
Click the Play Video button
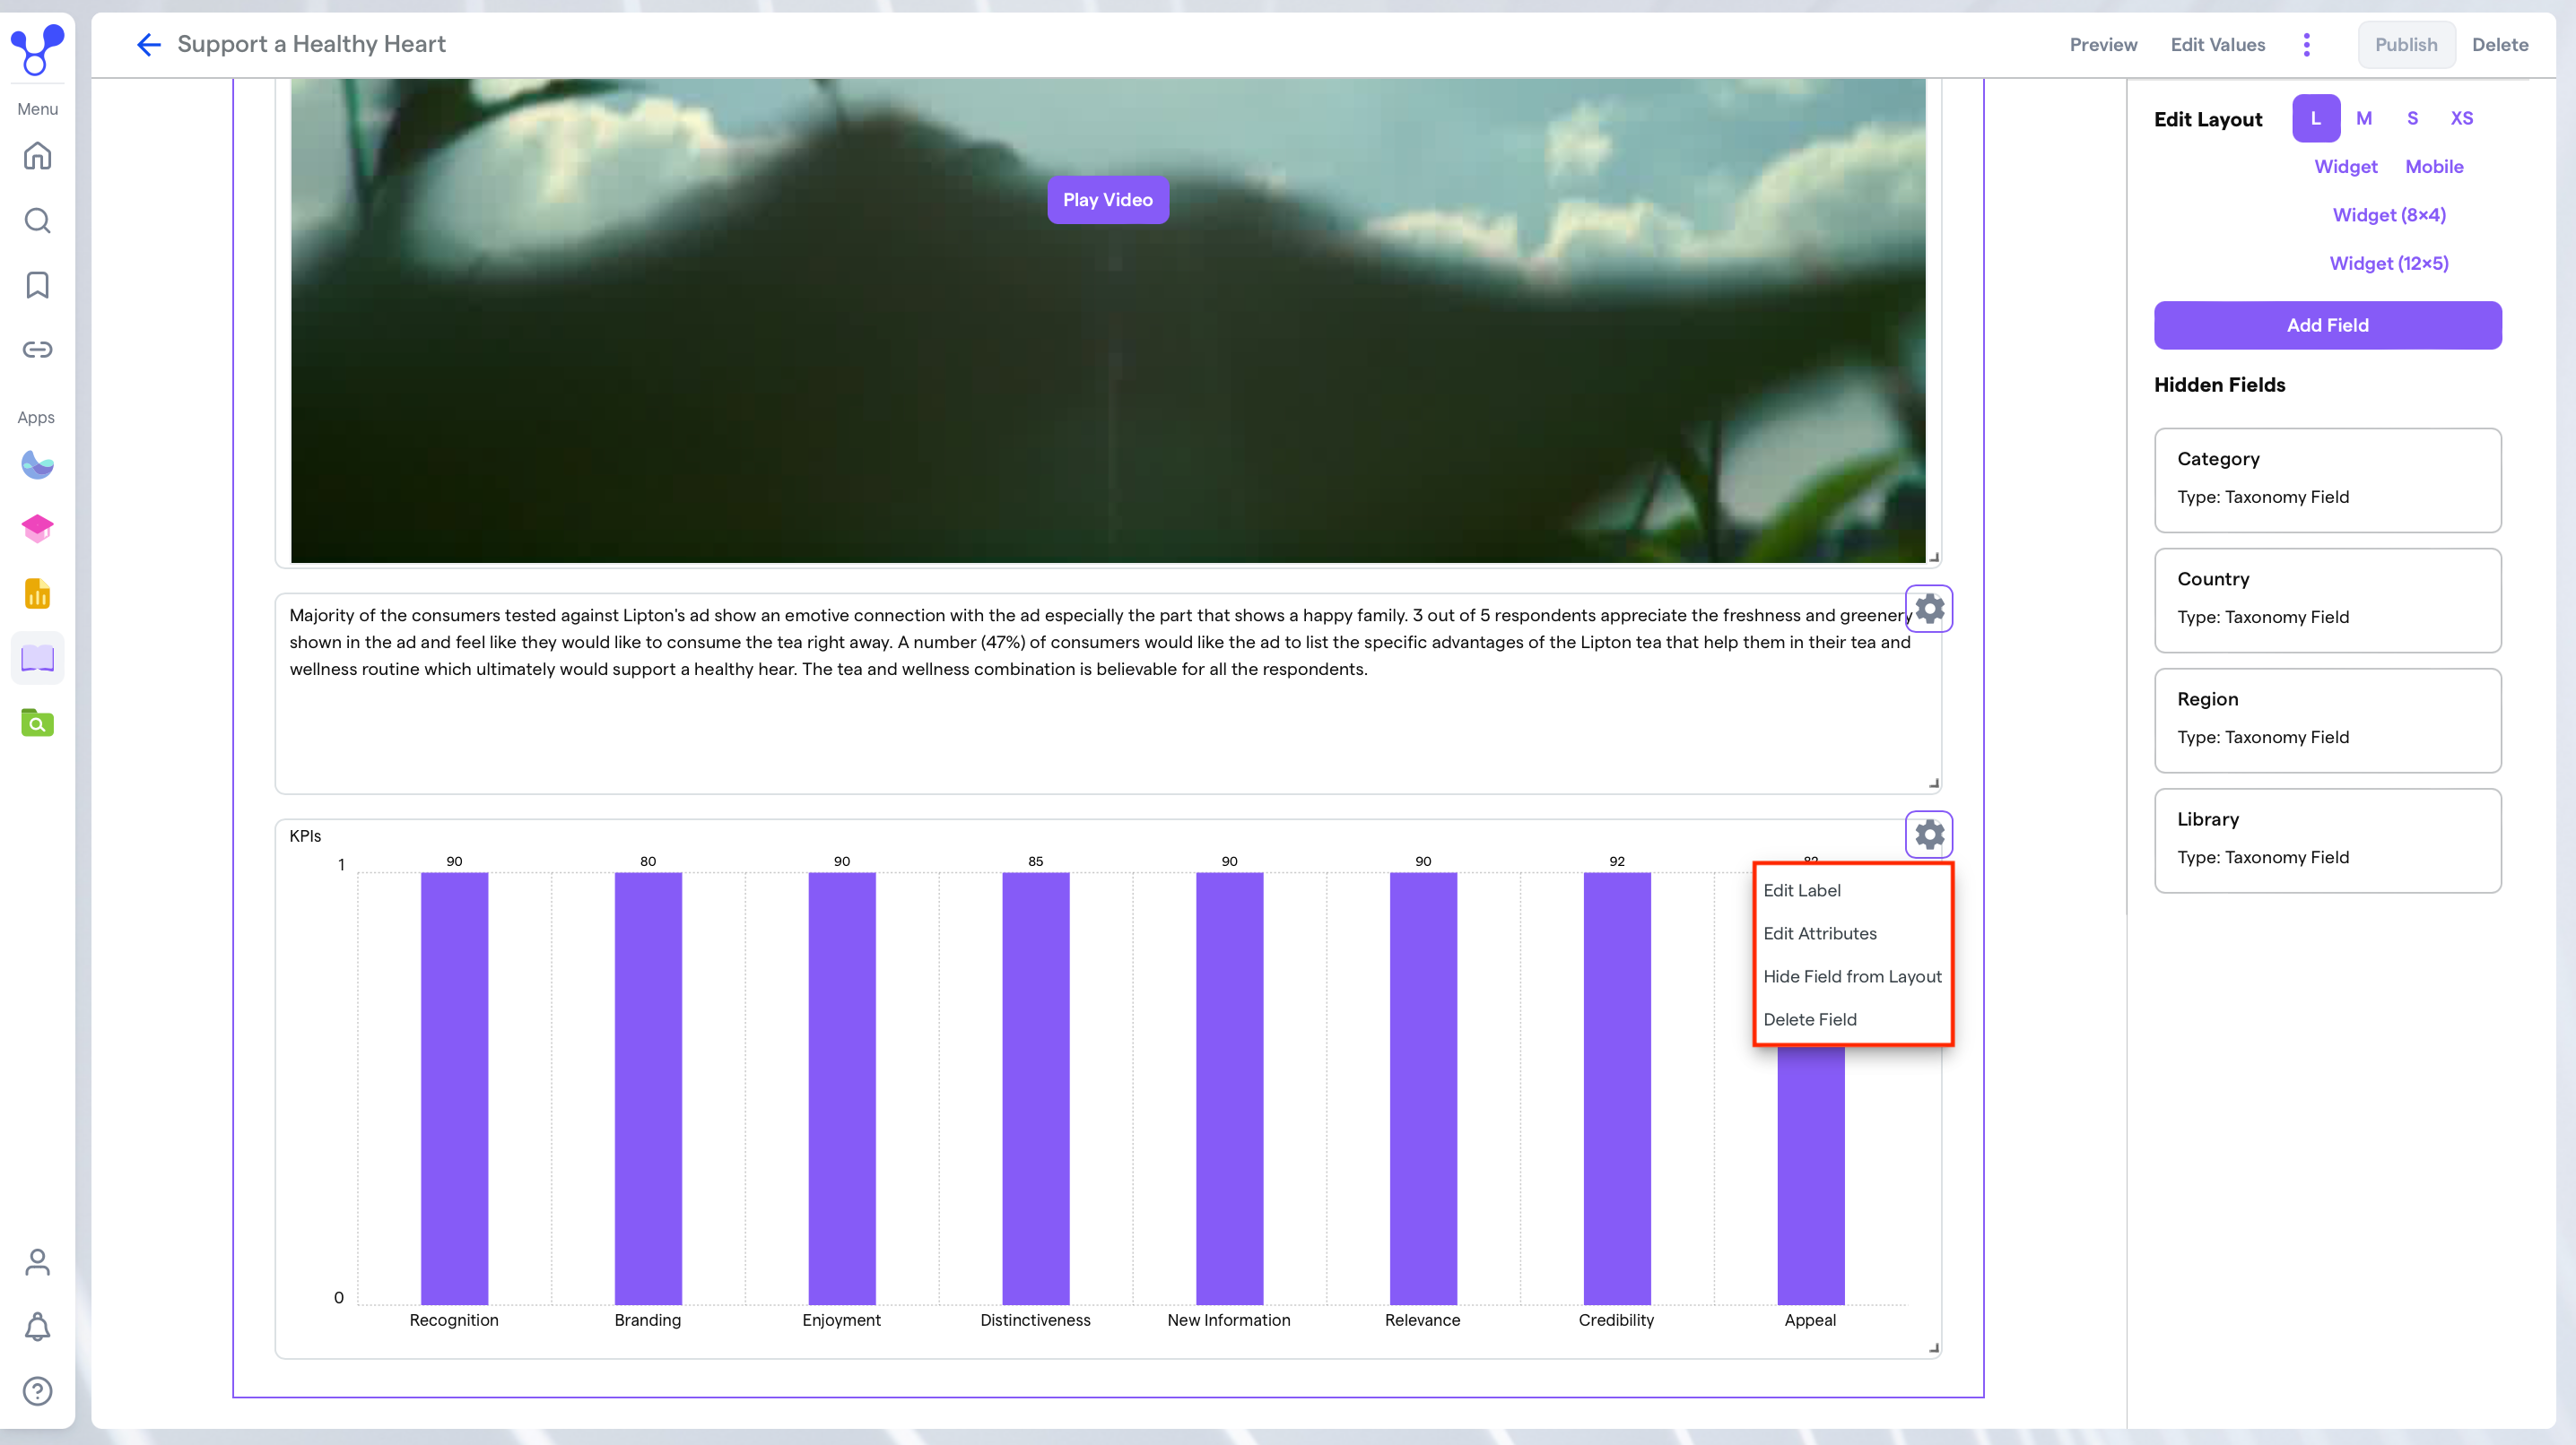[1107, 200]
